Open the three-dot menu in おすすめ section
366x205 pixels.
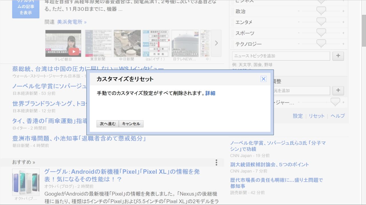click(216, 163)
